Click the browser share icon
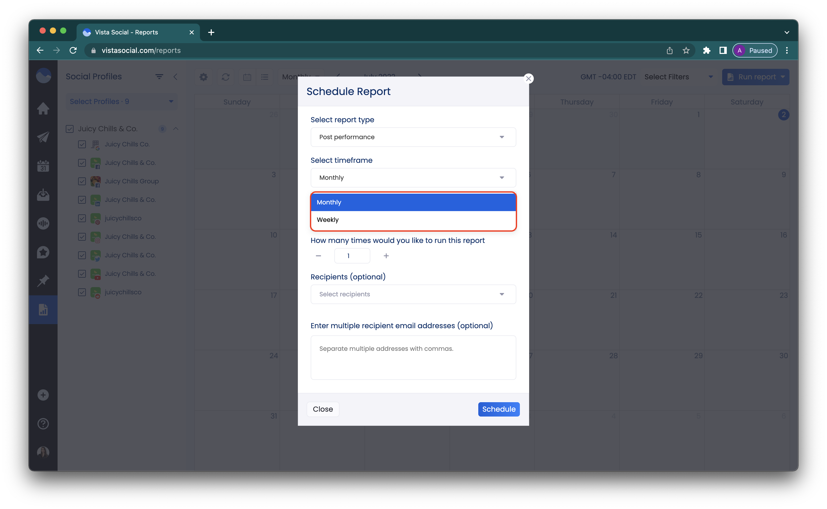The width and height of the screenshot is (827, 509). [670, 51]
